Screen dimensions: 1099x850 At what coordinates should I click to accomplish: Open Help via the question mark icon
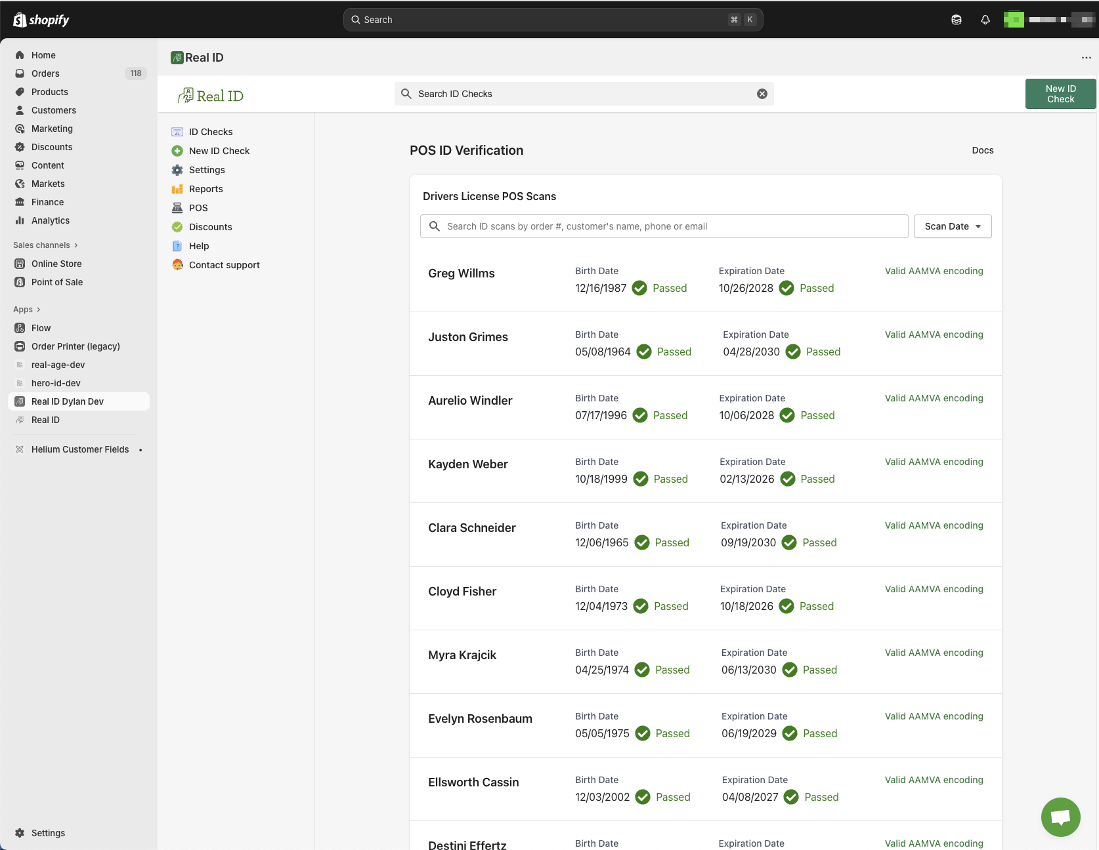[x=177, y=246]
